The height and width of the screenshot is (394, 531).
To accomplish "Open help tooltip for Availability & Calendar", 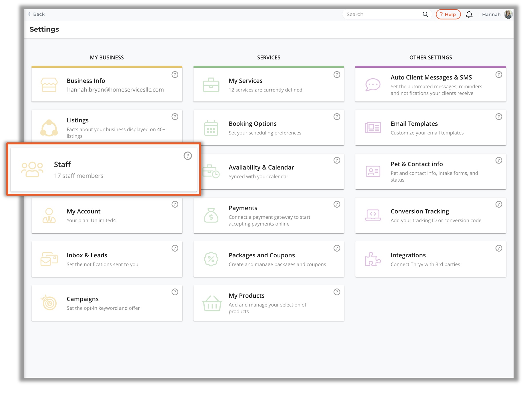I will pos(337,160).
